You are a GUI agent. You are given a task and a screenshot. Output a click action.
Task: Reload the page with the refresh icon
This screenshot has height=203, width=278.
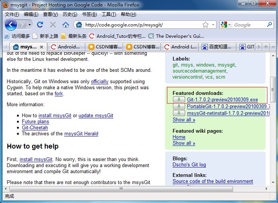tap(40, 25)
